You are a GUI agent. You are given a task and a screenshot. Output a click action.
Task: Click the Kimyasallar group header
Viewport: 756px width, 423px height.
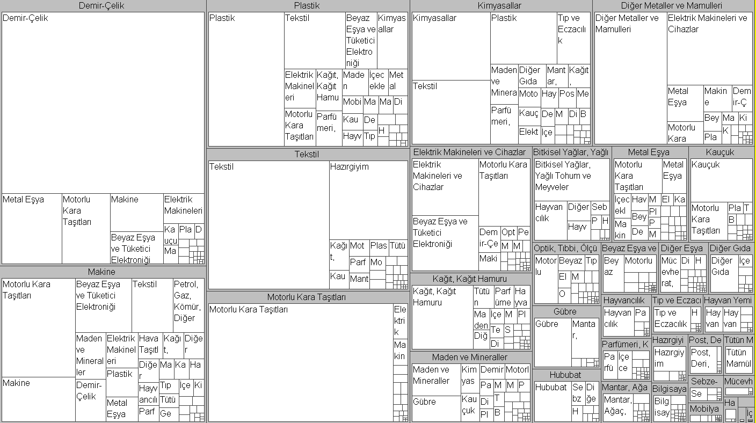[x=500, y=6]
